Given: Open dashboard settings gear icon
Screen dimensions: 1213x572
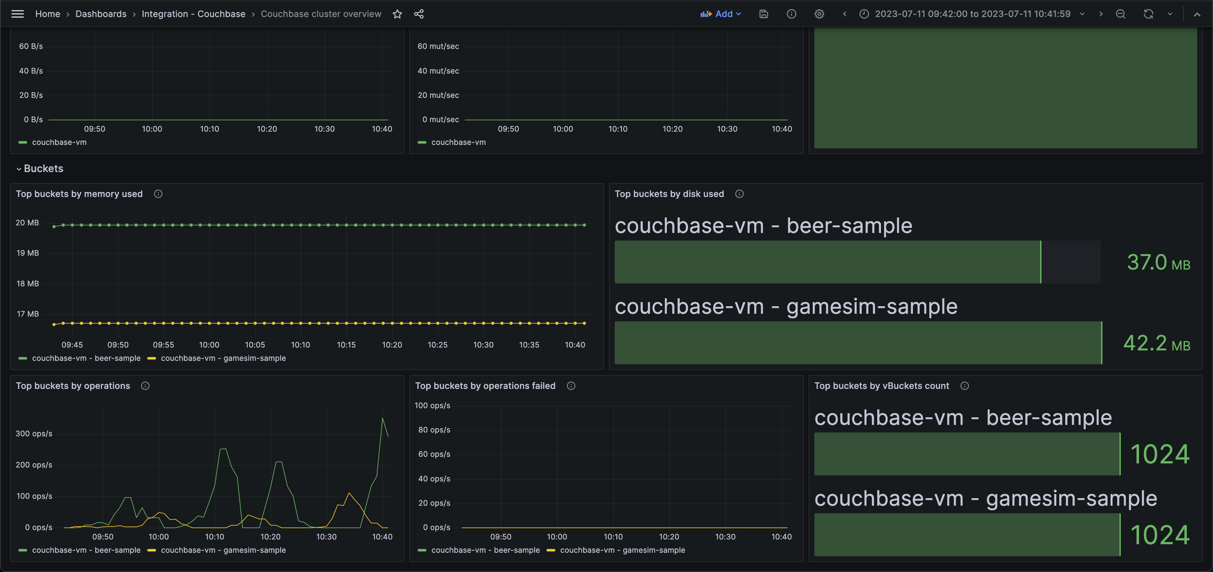Looking at the screenshot, I should coord(819,14).
